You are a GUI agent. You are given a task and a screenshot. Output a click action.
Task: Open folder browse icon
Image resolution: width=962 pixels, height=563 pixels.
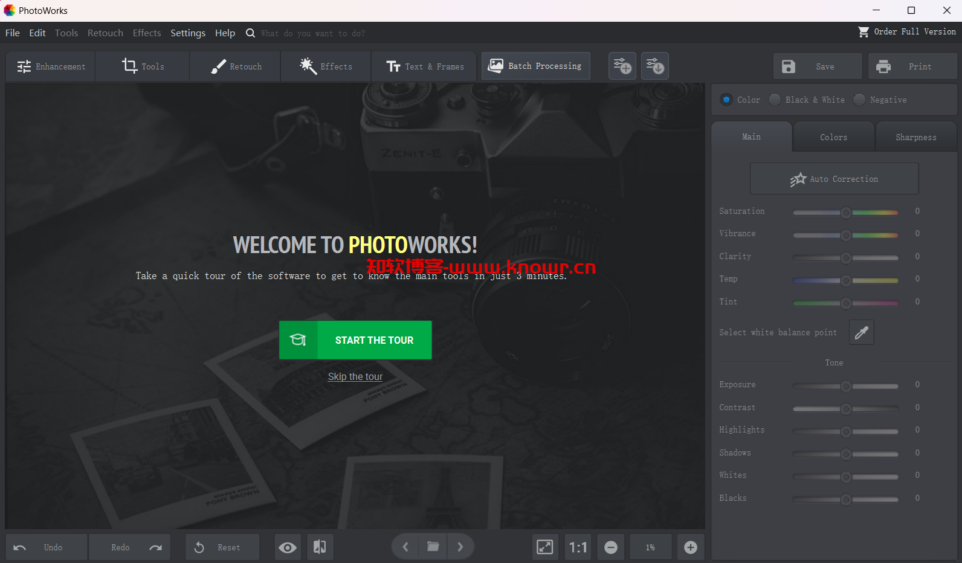tap(433, 547)
